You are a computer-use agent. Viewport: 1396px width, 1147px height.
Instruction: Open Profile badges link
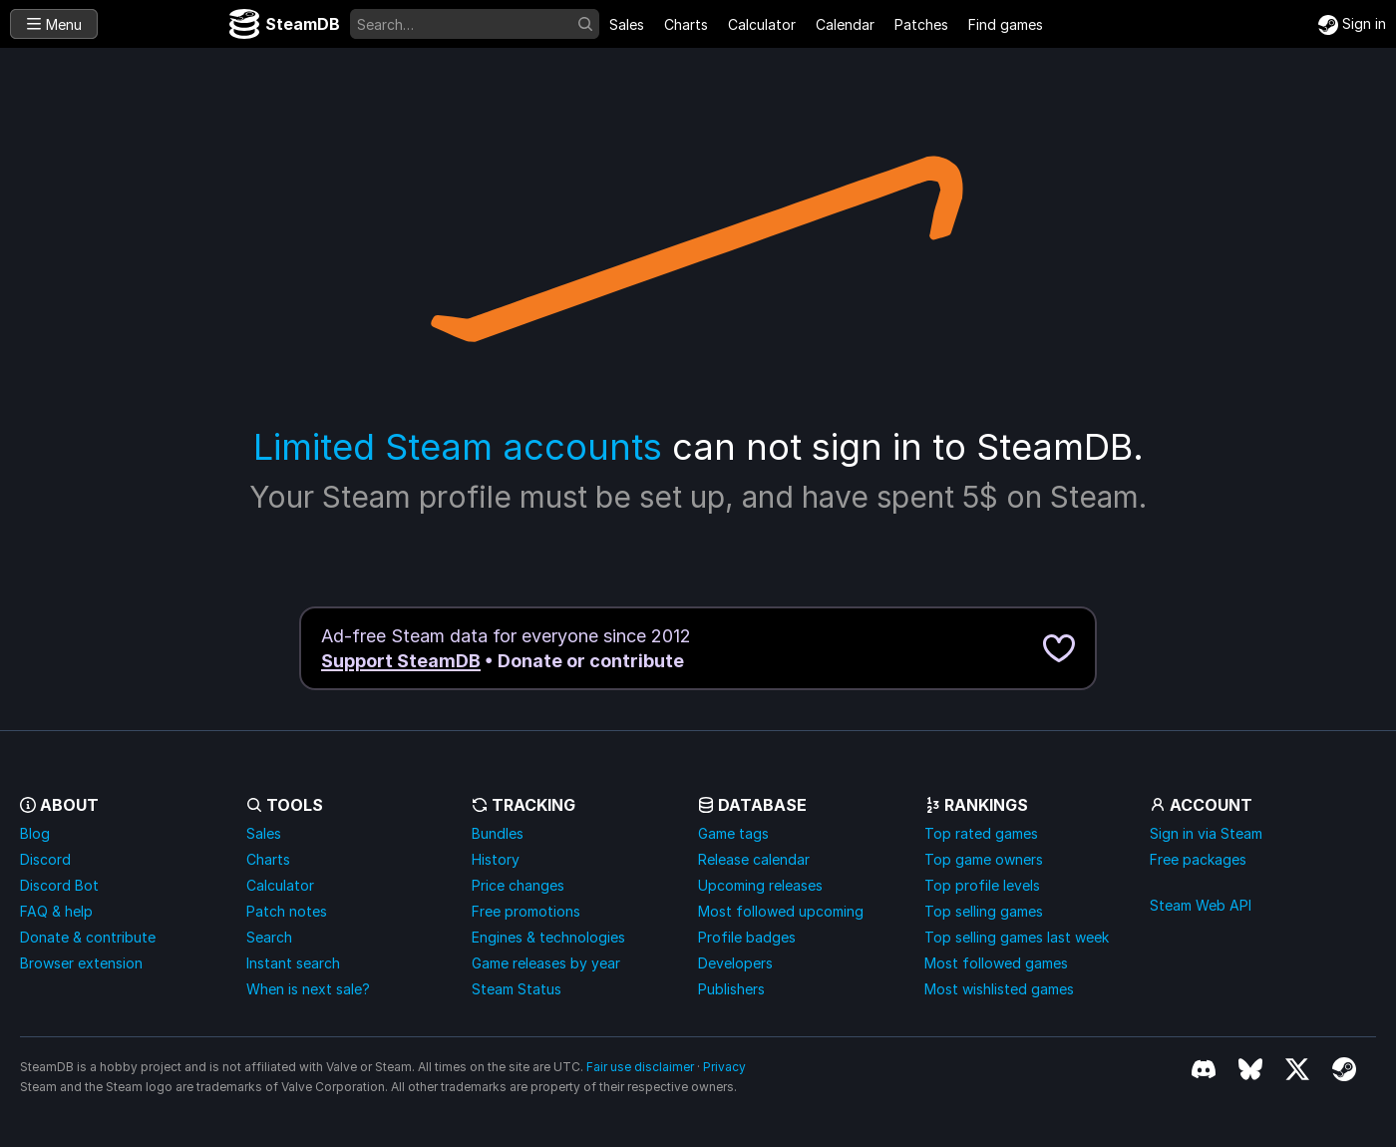[747, 938]
